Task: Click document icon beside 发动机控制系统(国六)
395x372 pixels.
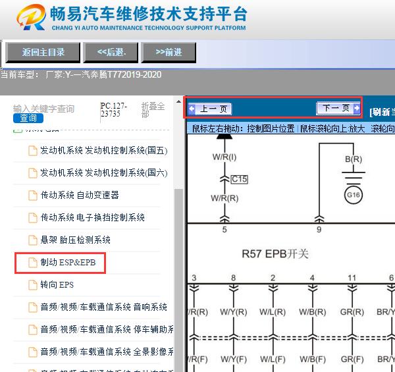Action: pyautogui.click(x=33, y=173)
